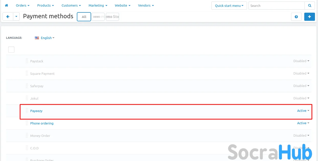Select the Demo Sto storefront tab
This screenshot has height=161, width=318.
tap(112, 17)
